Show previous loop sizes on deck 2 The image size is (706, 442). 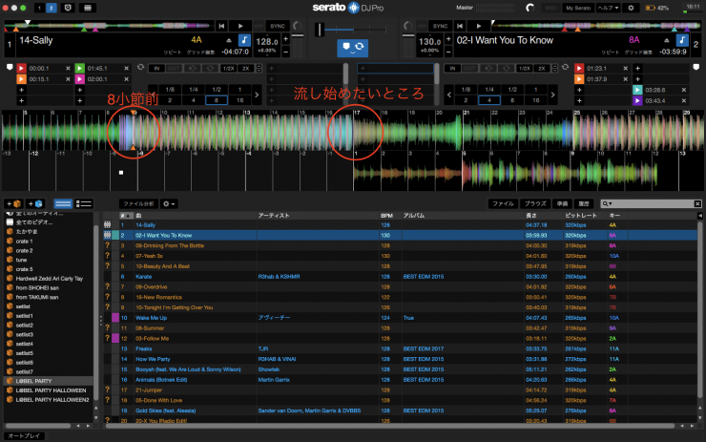[449, 95]
